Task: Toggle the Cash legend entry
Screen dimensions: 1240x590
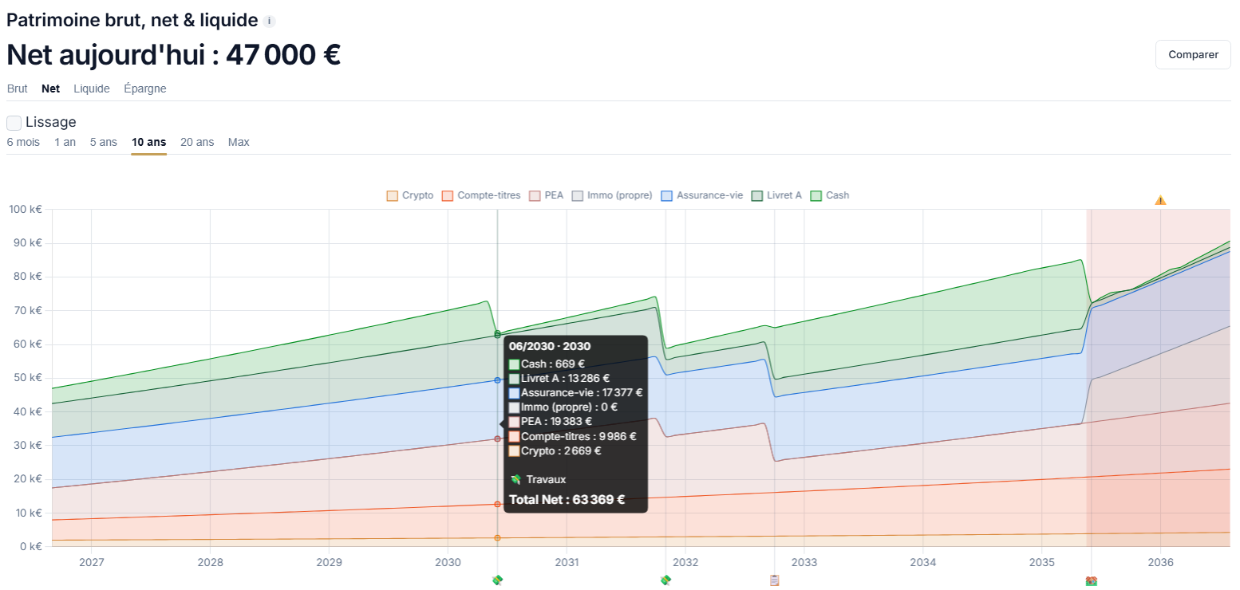Action: (x=830, y=195)
